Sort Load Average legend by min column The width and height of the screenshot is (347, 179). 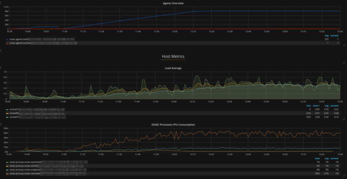coord(309,106)
